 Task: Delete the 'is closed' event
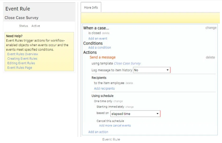coord(106,33)
